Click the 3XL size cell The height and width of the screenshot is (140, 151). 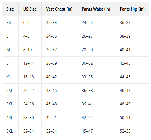click(10, 104)
